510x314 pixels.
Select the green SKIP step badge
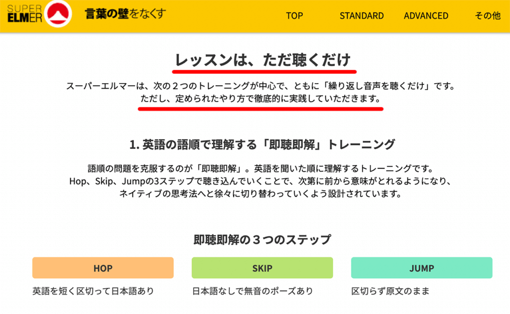[262, 268]
